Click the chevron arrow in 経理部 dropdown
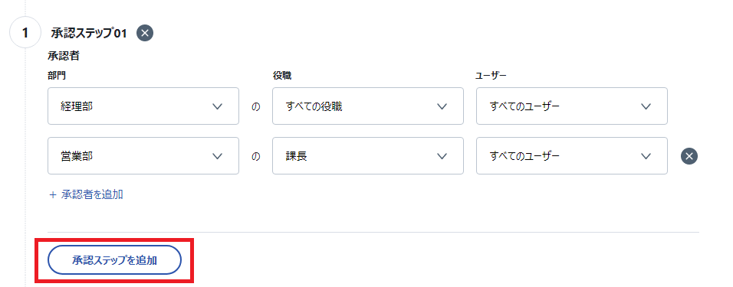The image size is (733, 287). [217, 106]
